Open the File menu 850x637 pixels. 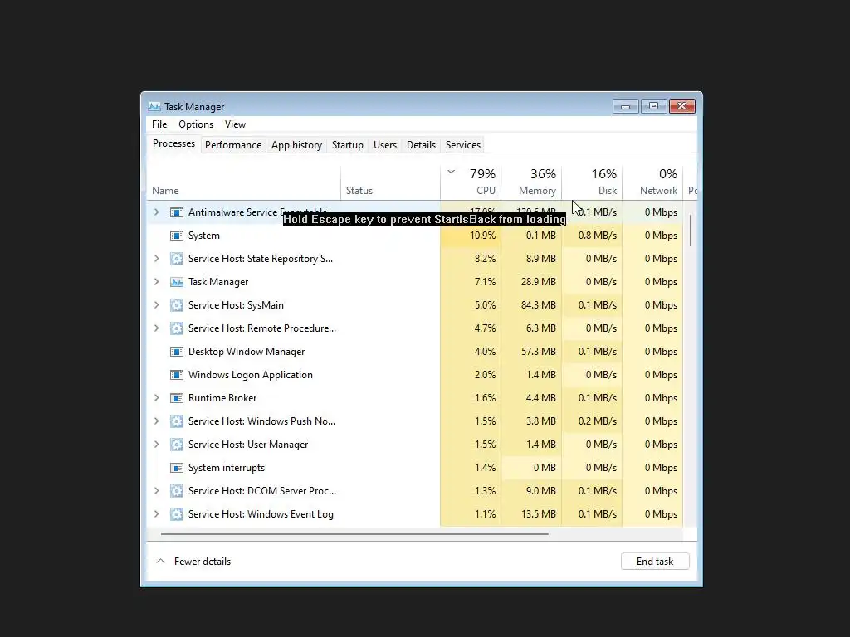tap(159, 124)
